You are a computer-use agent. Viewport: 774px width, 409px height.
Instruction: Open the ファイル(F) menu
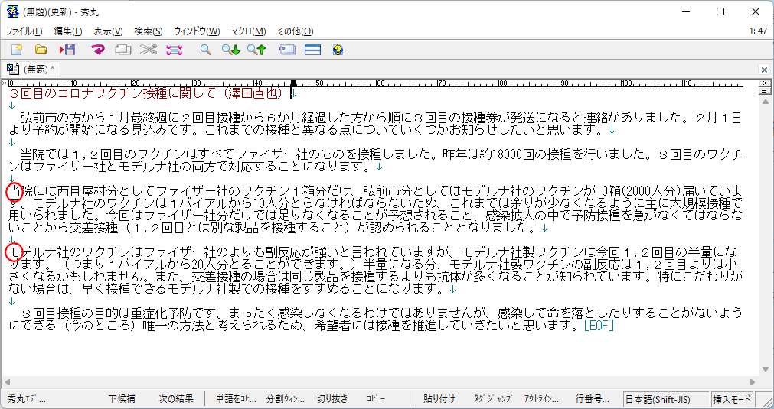point(24,31)
